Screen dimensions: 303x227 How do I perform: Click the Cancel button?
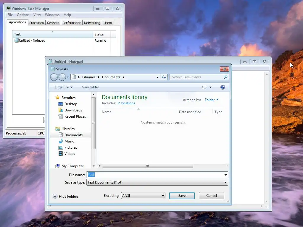(212, 196)
